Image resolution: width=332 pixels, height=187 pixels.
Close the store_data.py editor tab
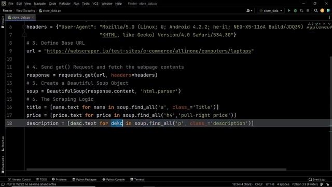33,17
